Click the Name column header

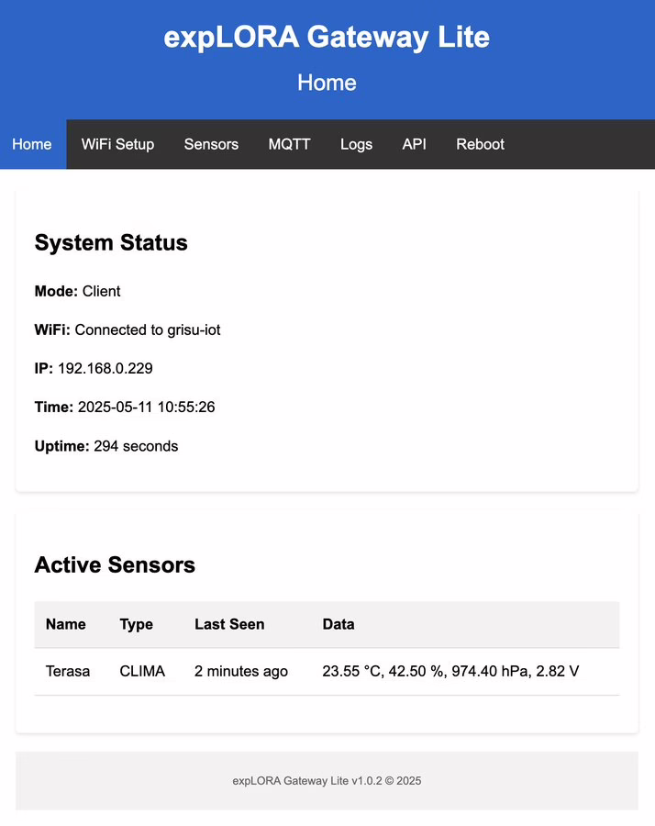[65, 624]
